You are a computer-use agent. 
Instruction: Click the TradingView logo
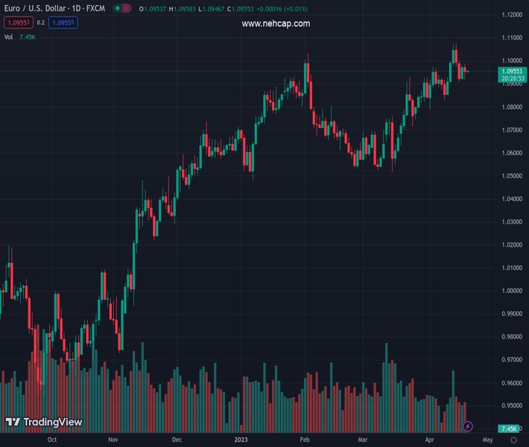point(43,422)
